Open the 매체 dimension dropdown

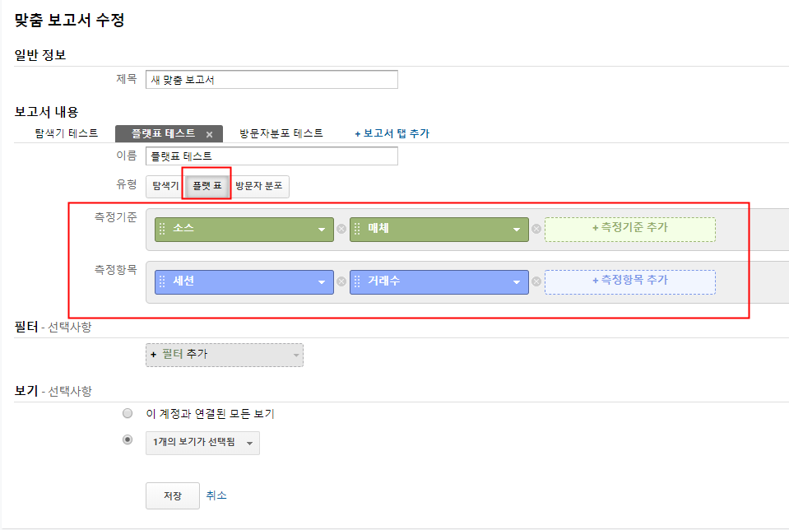point(517,230)
